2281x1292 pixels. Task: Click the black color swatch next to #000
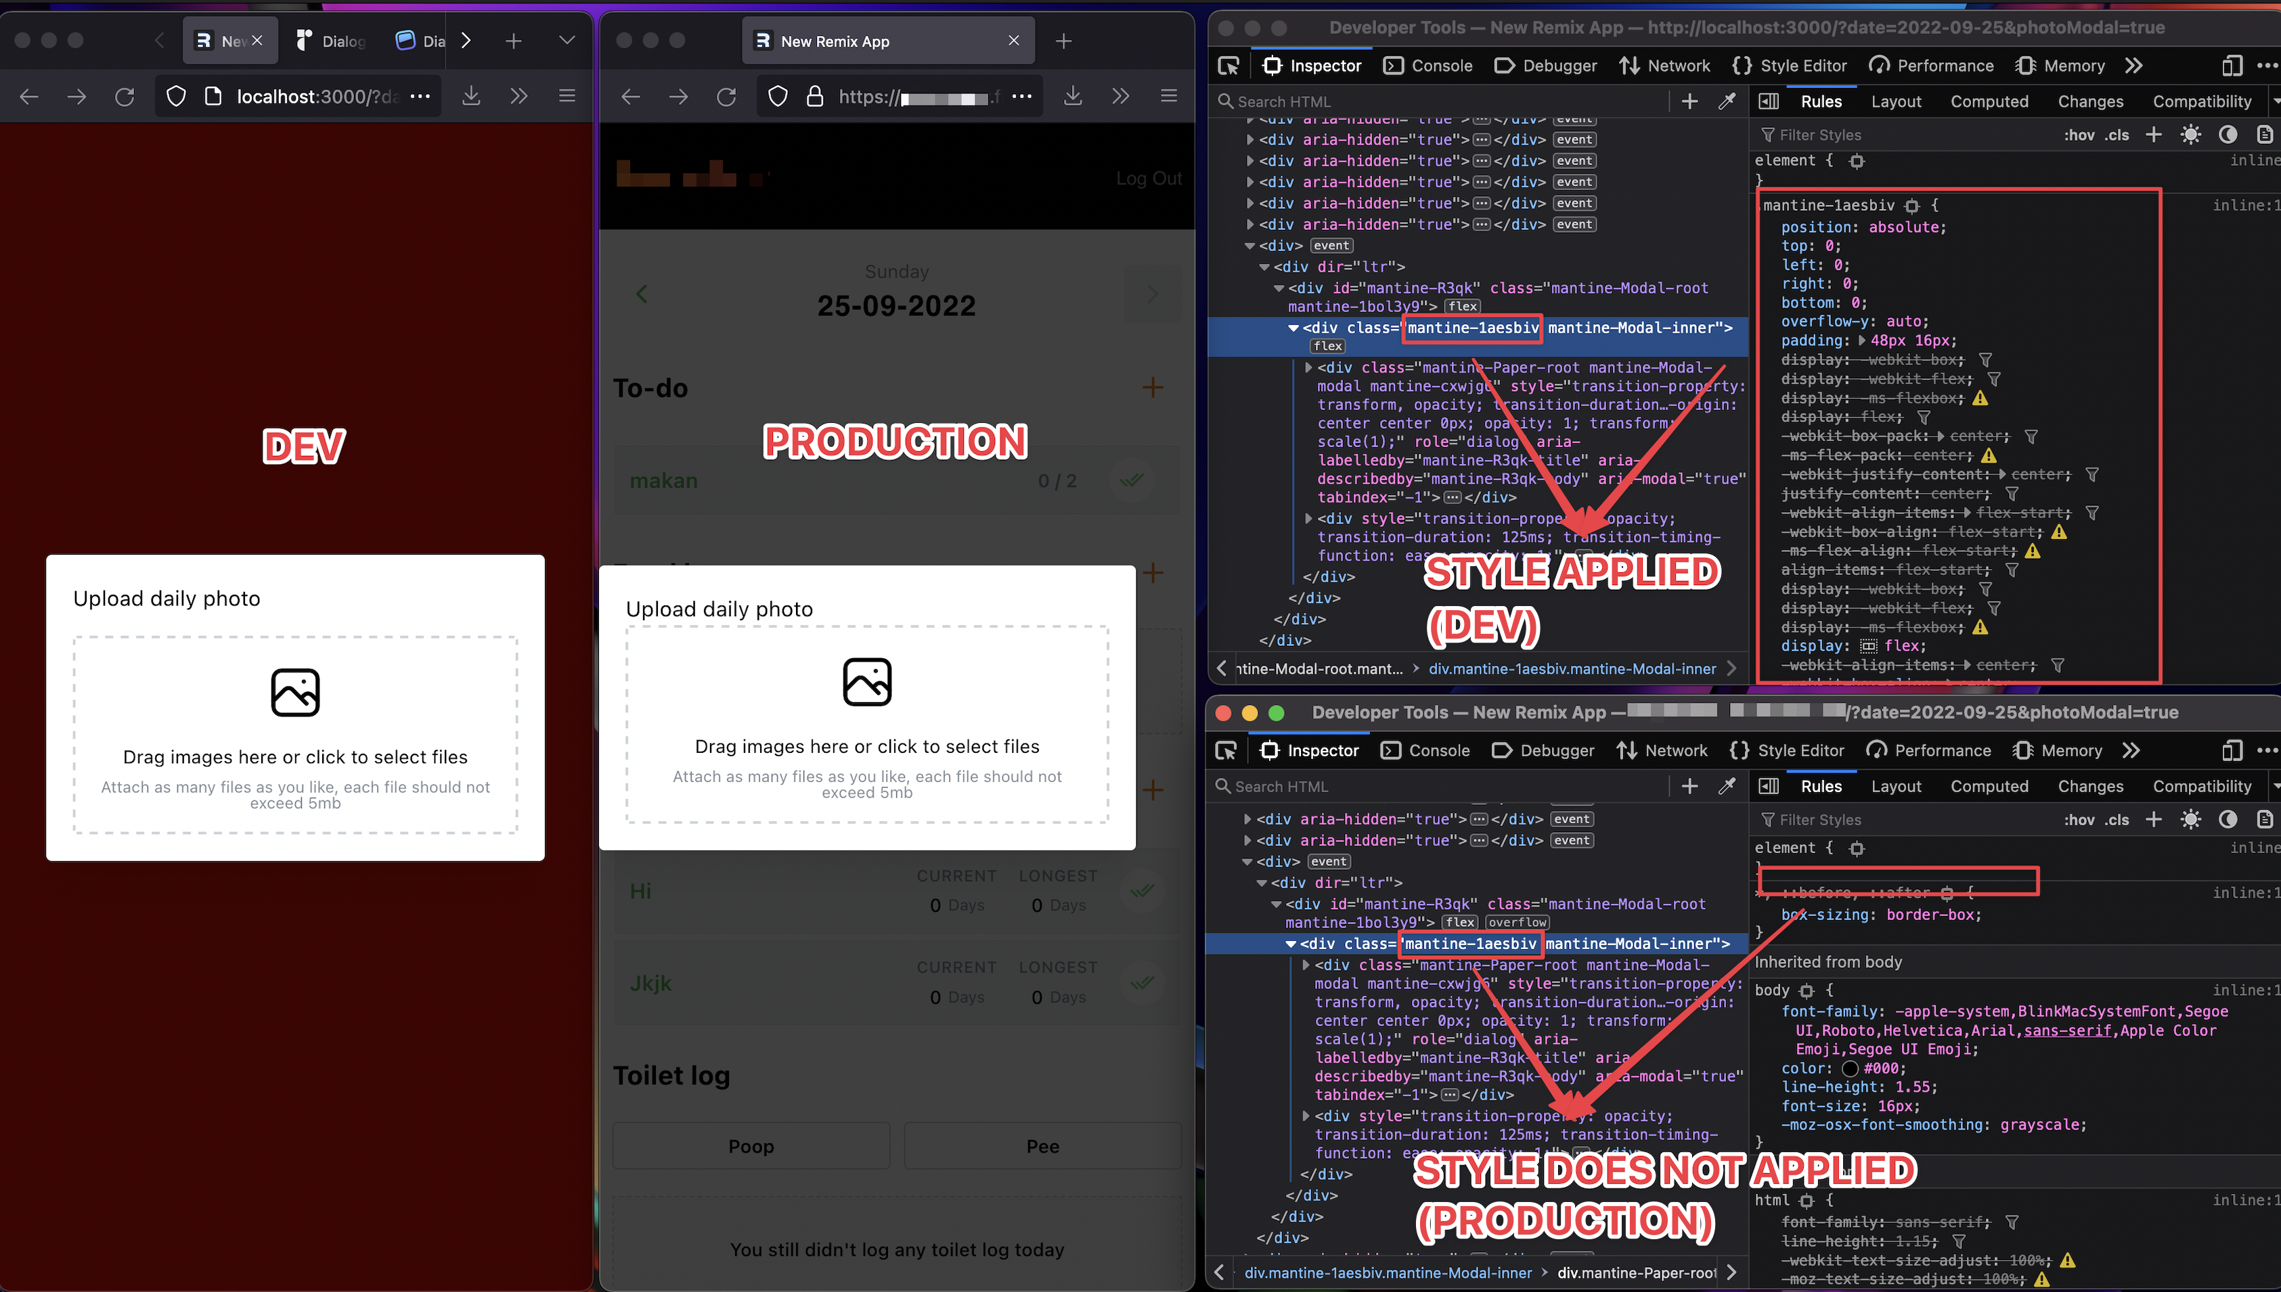pos(1851,1068)
